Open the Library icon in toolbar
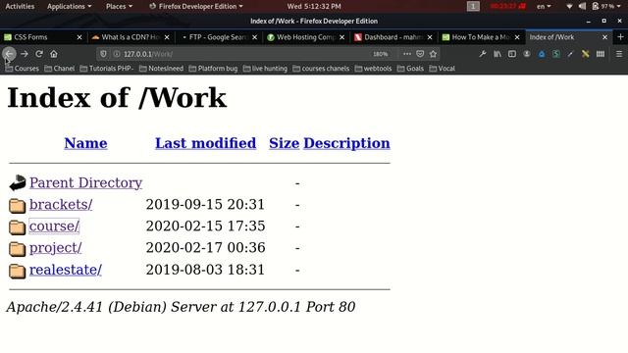 (497, 54)
